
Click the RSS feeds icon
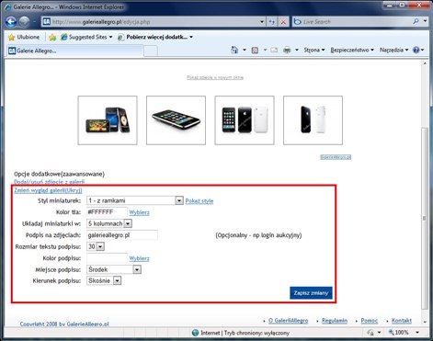pos(255,50)
